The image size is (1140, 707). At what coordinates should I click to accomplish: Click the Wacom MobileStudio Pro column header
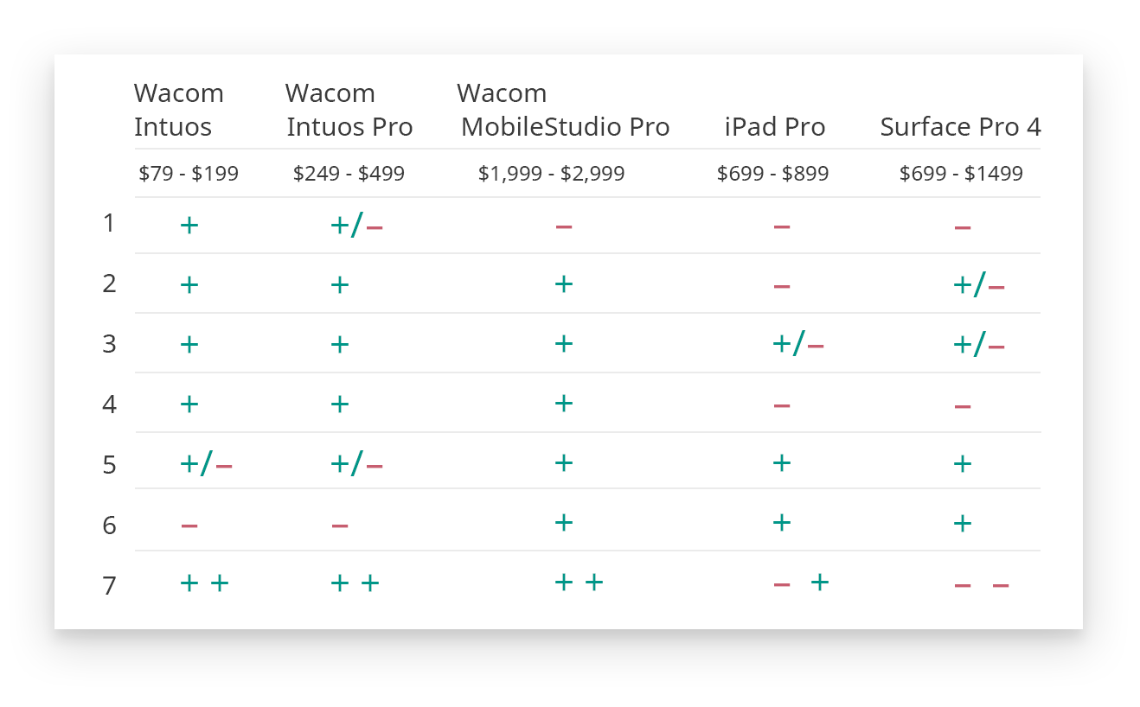coord(564,110)
